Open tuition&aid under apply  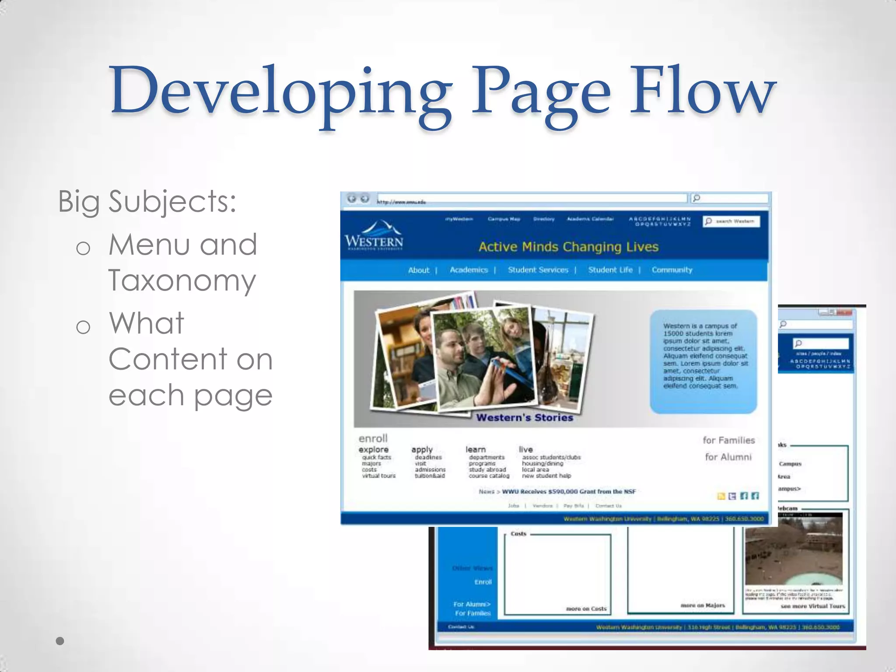click(x=430, y=476)
